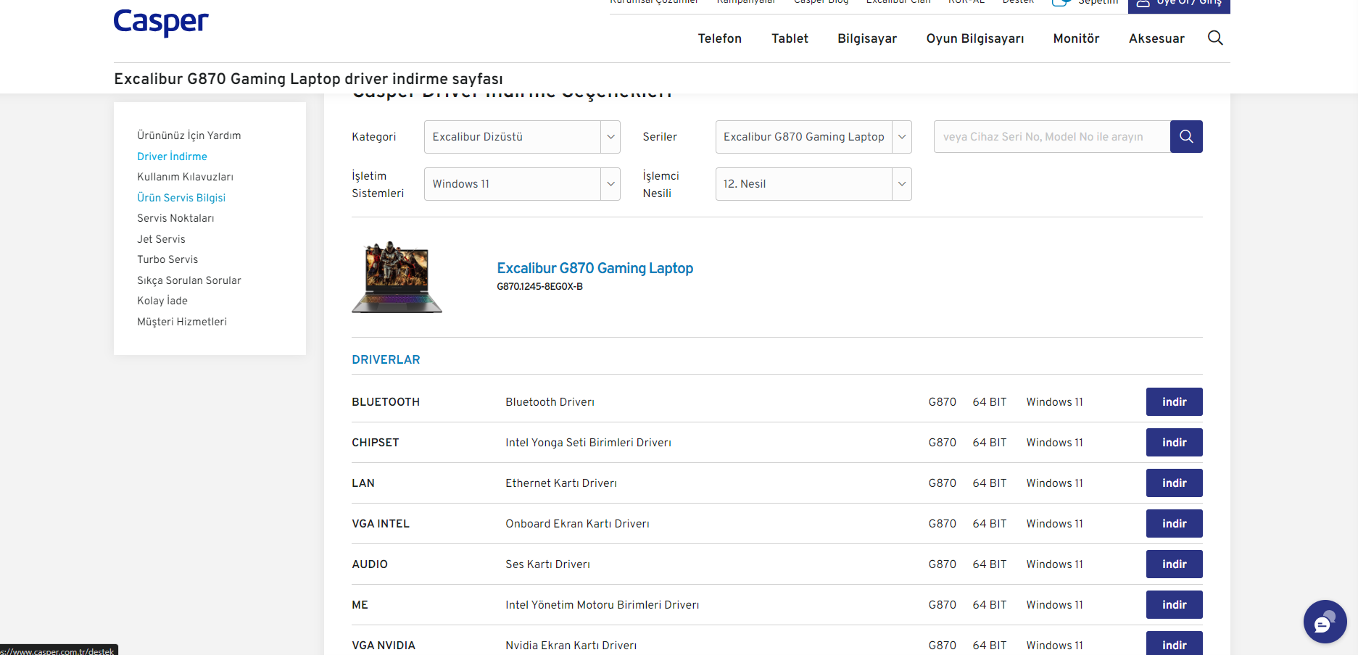Open Turbo Servis in sidebar
This screenshot has width=1358, height=655.
[167, 259]
